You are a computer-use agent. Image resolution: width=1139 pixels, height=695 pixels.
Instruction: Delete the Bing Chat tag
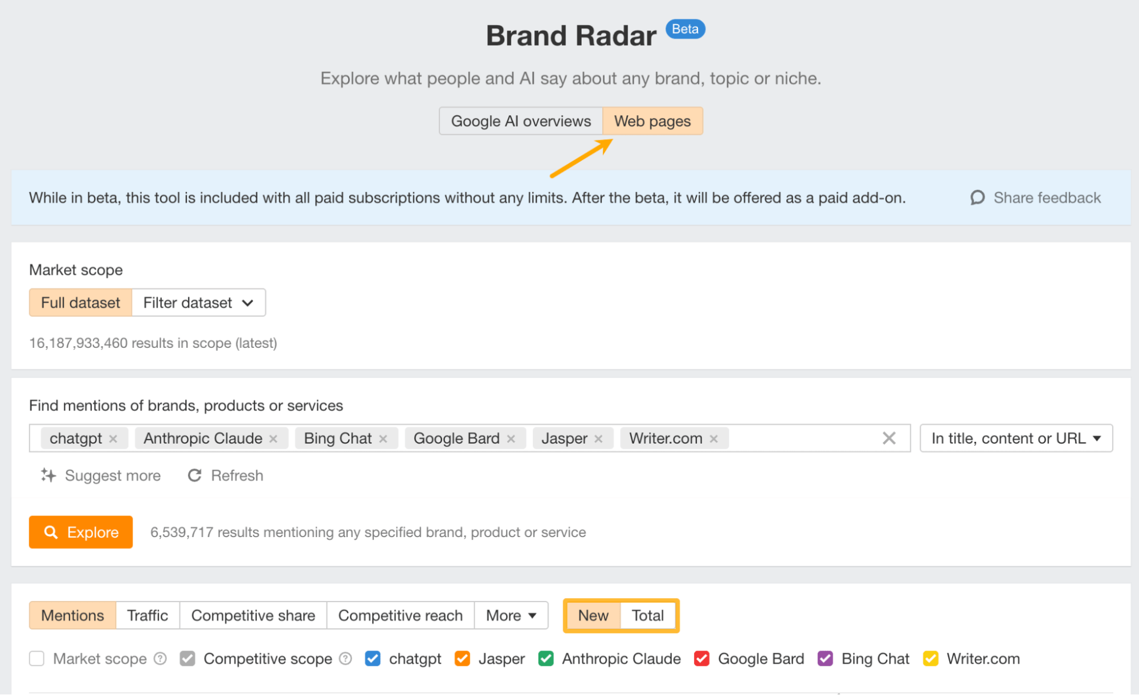[x=383, y=438]
